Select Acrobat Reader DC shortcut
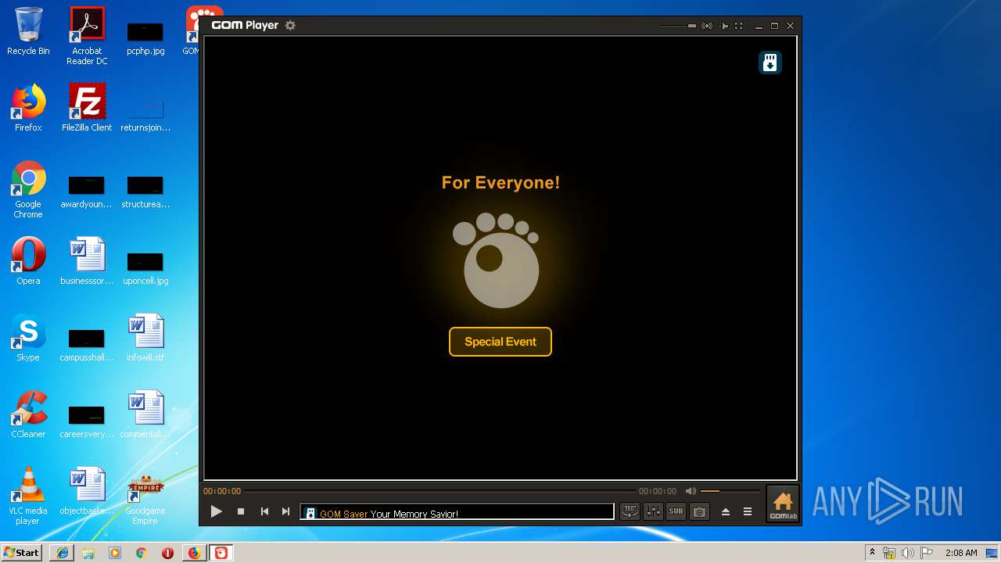Viewport: 1001px width, 563px height. (x=87, y=36)
